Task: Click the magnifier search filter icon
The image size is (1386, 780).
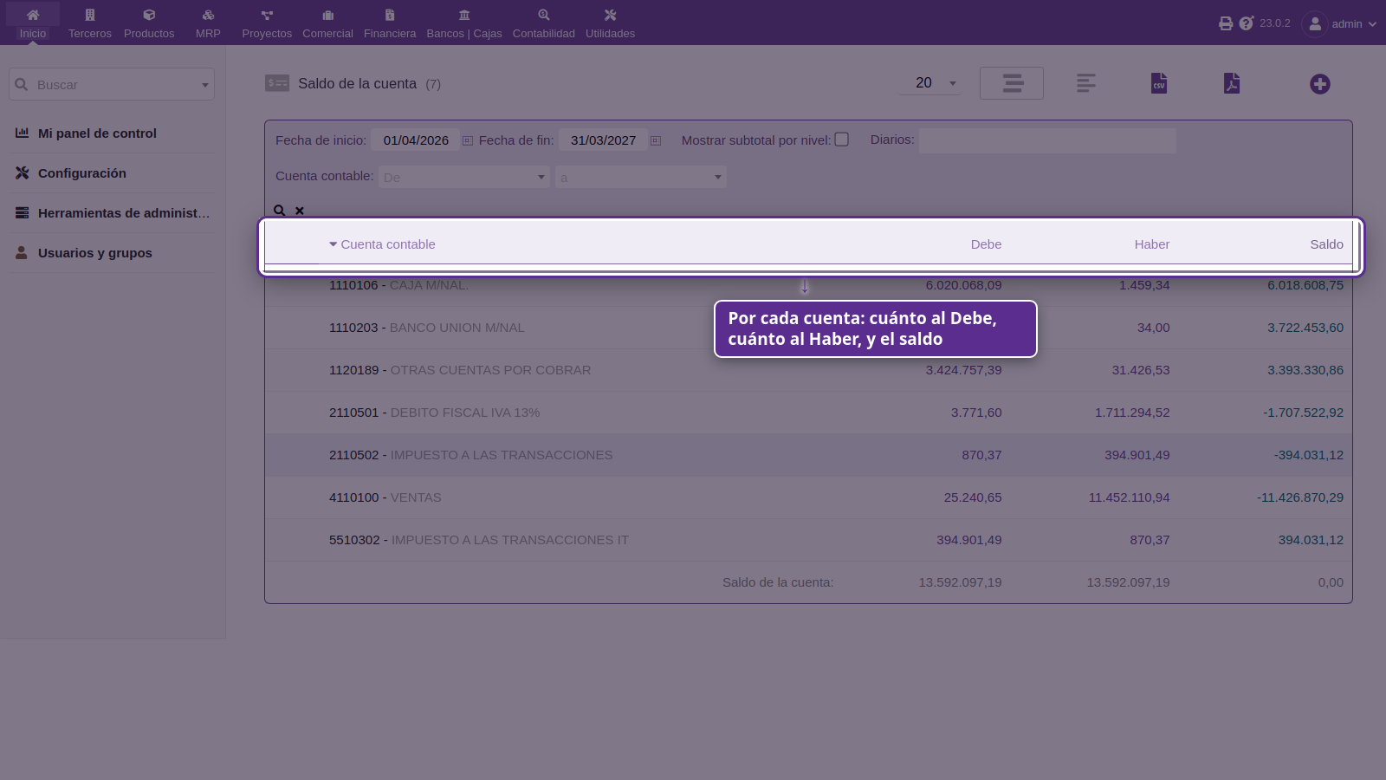Action: (280, 211)
